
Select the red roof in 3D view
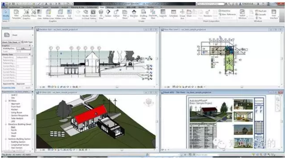click(91, 114)
